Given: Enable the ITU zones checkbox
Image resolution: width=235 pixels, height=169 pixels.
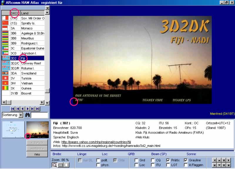Looking at the screenshot, I should tap(153, 165).
